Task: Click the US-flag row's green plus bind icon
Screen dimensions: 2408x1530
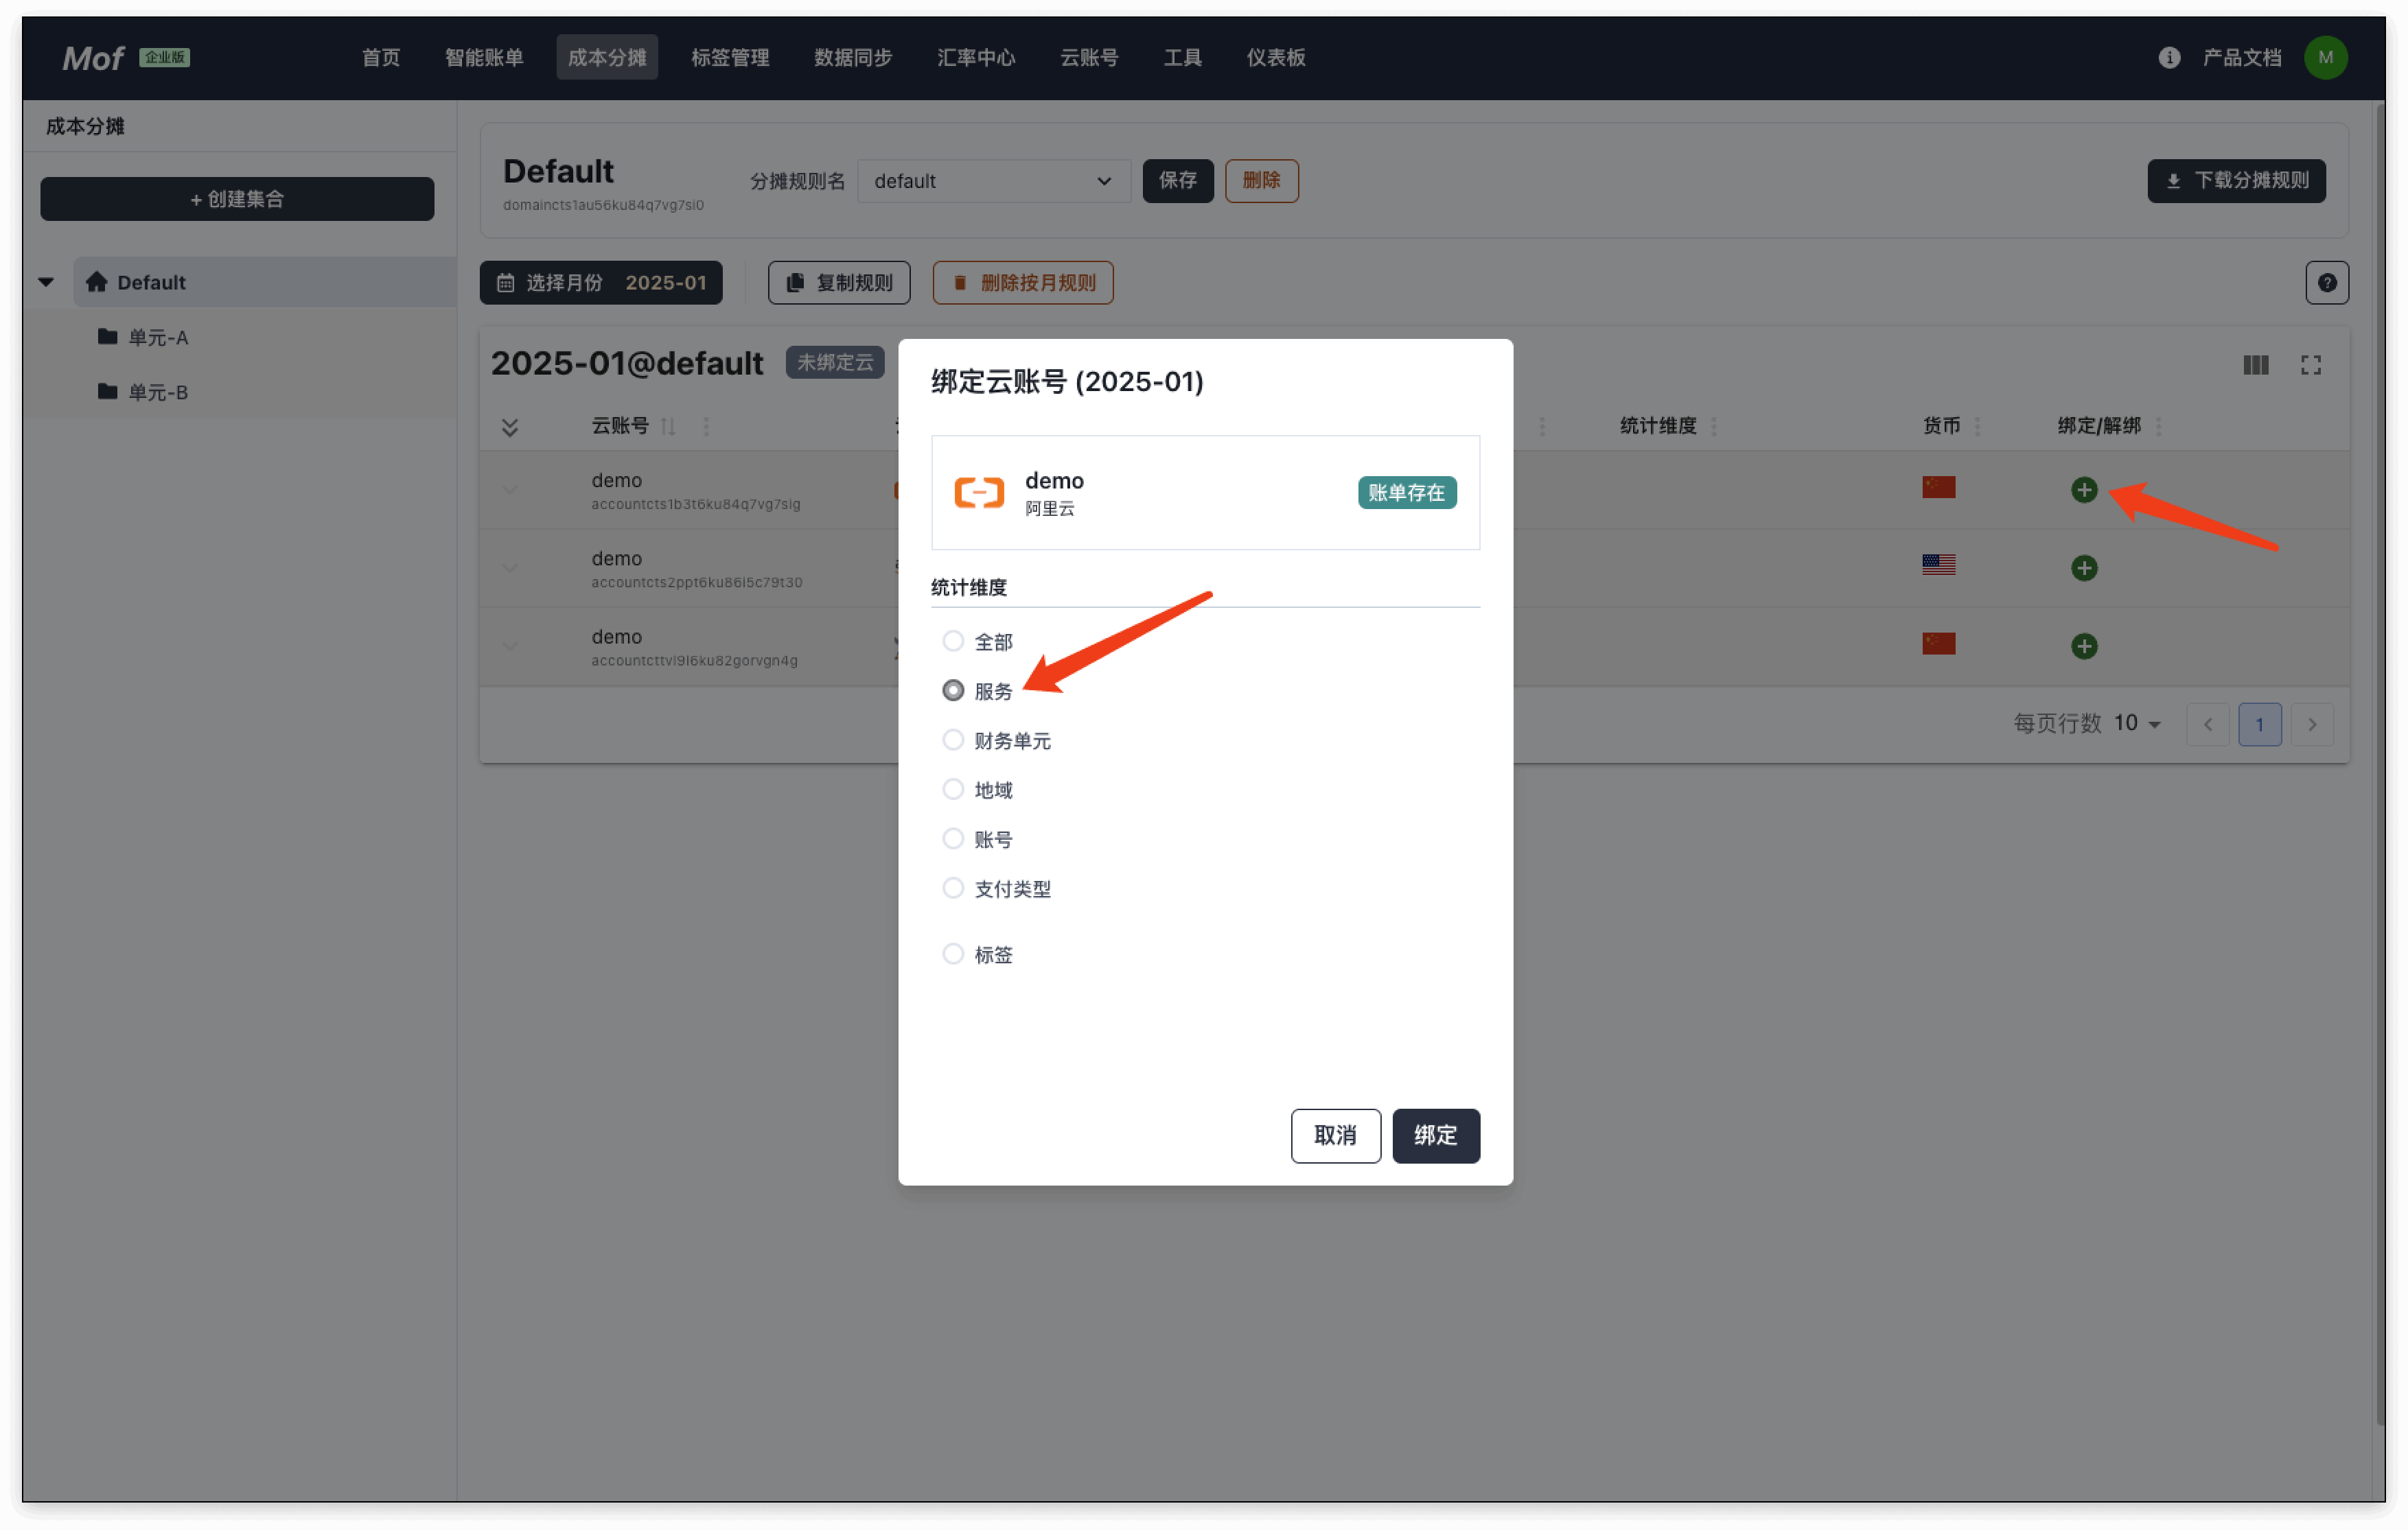Action: coord(2083,567)
